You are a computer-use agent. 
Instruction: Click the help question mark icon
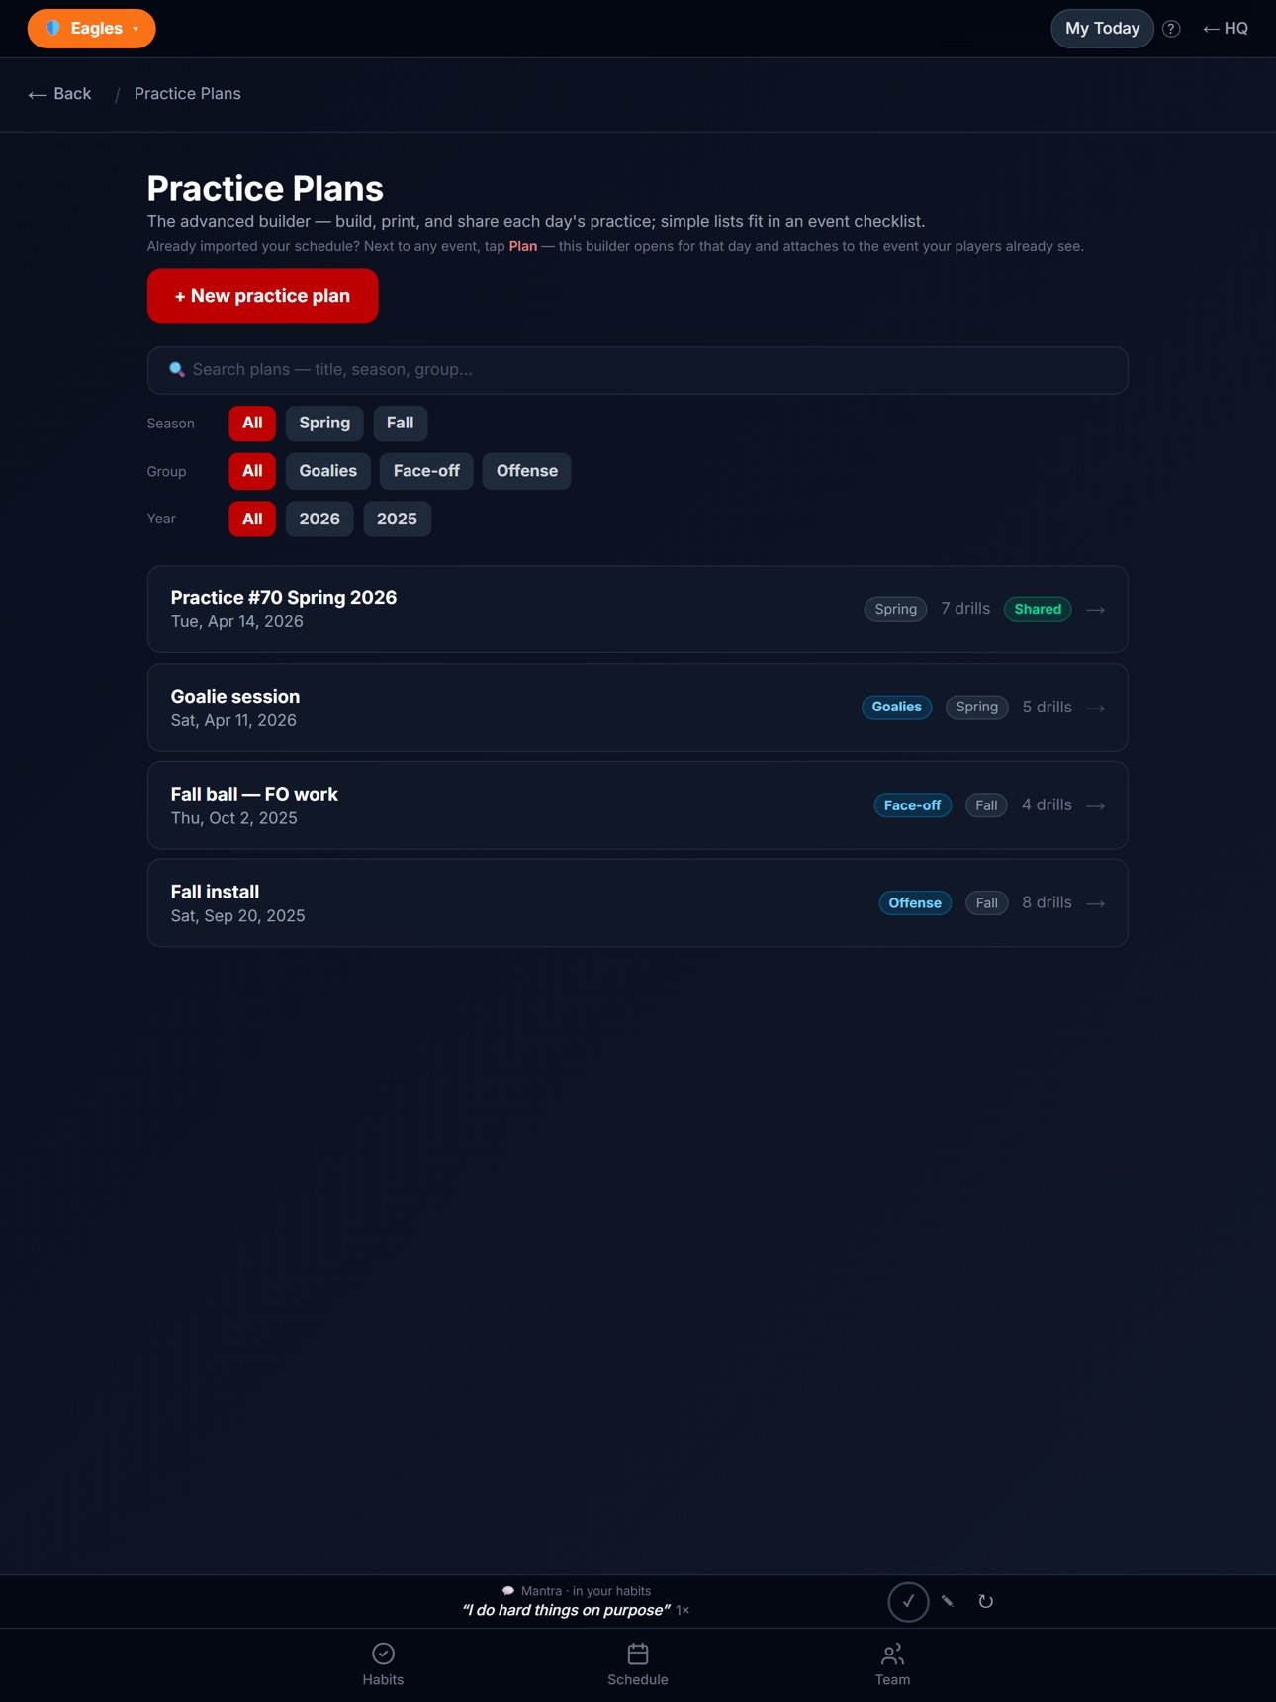(1171, 29)
